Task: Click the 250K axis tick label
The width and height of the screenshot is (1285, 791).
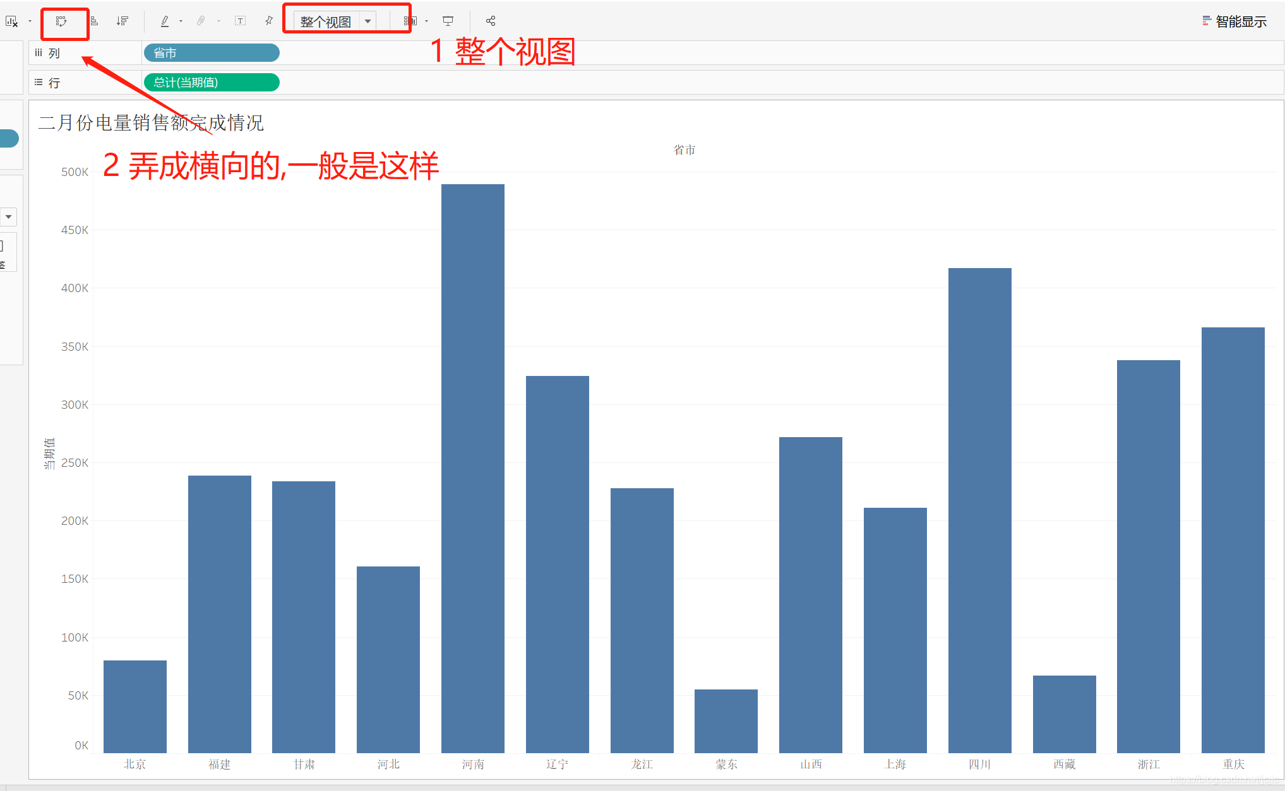Action: pyautogui.click(x=75, y=463)
